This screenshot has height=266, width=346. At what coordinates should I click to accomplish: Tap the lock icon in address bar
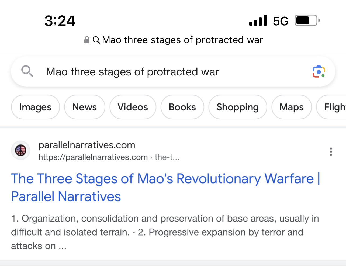tap(87, 40)
